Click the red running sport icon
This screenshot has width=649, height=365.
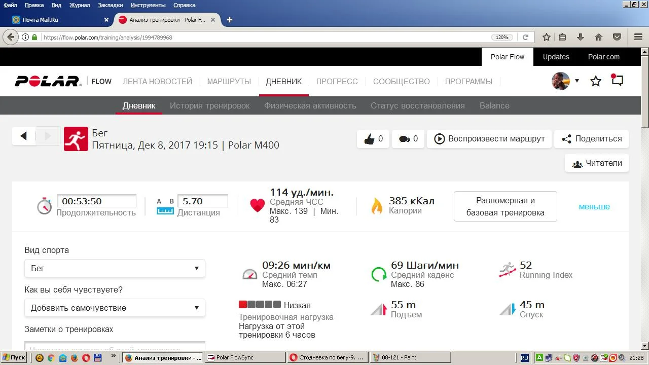[76, 139]
